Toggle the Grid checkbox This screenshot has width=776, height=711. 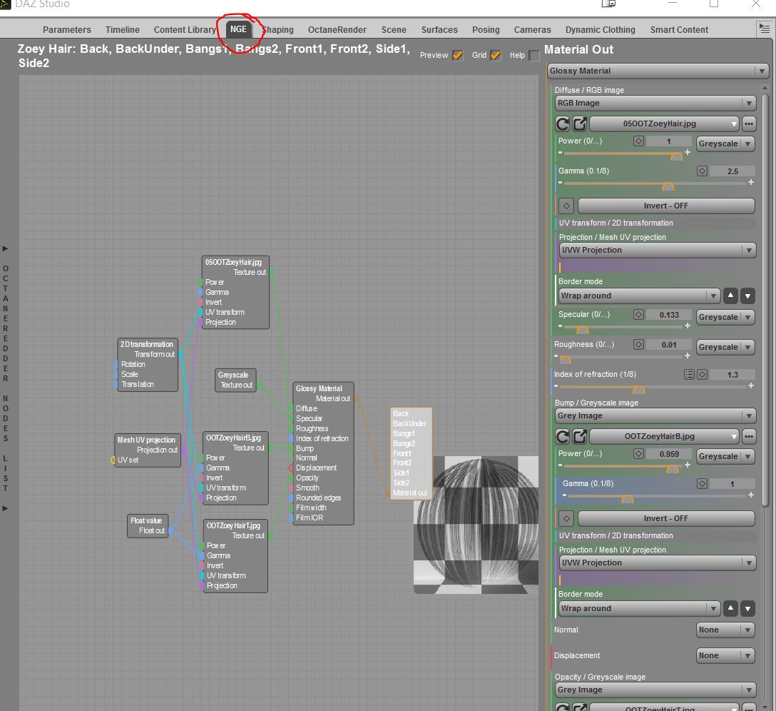[x=496, y=55]
